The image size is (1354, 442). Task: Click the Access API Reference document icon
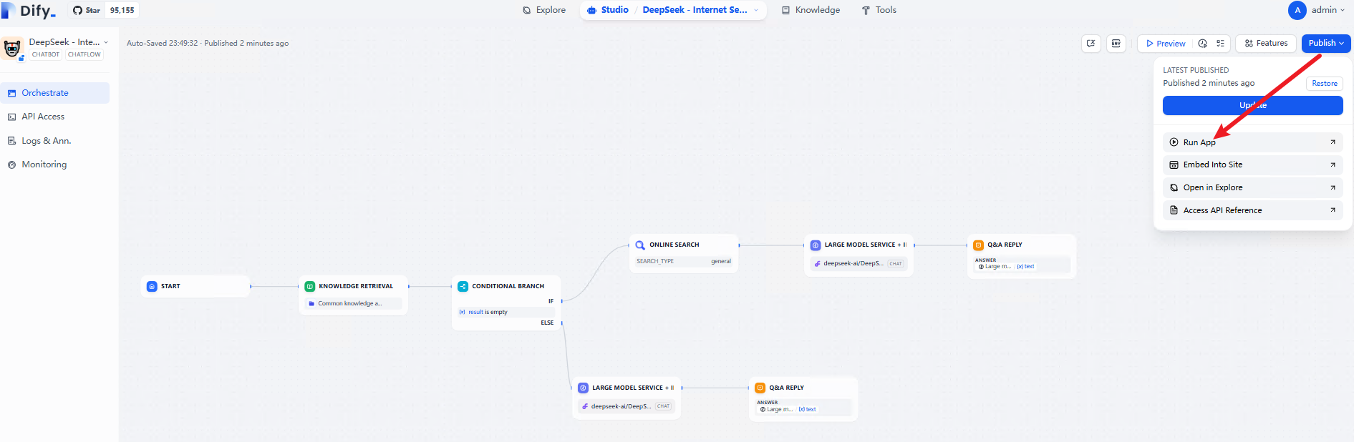click(1174, 210)
